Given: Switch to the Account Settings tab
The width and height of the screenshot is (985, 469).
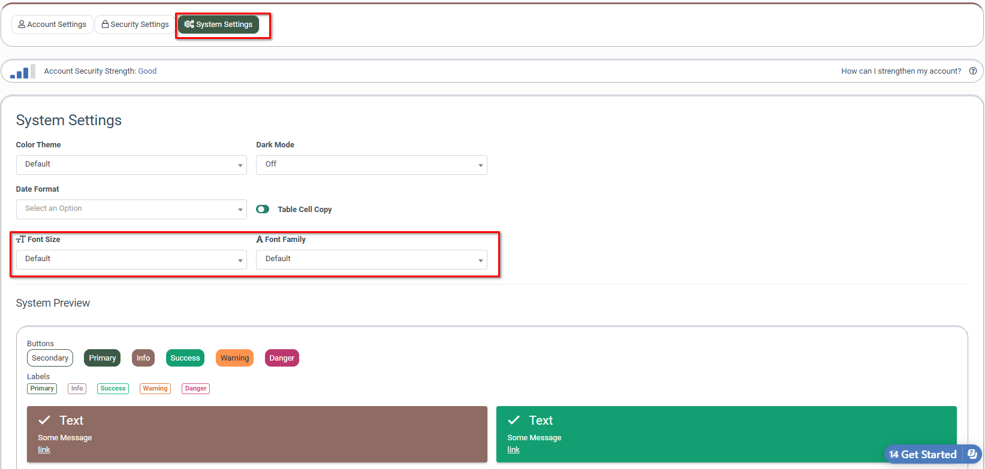Looking at the screenshot, I should tap(52, 25).
